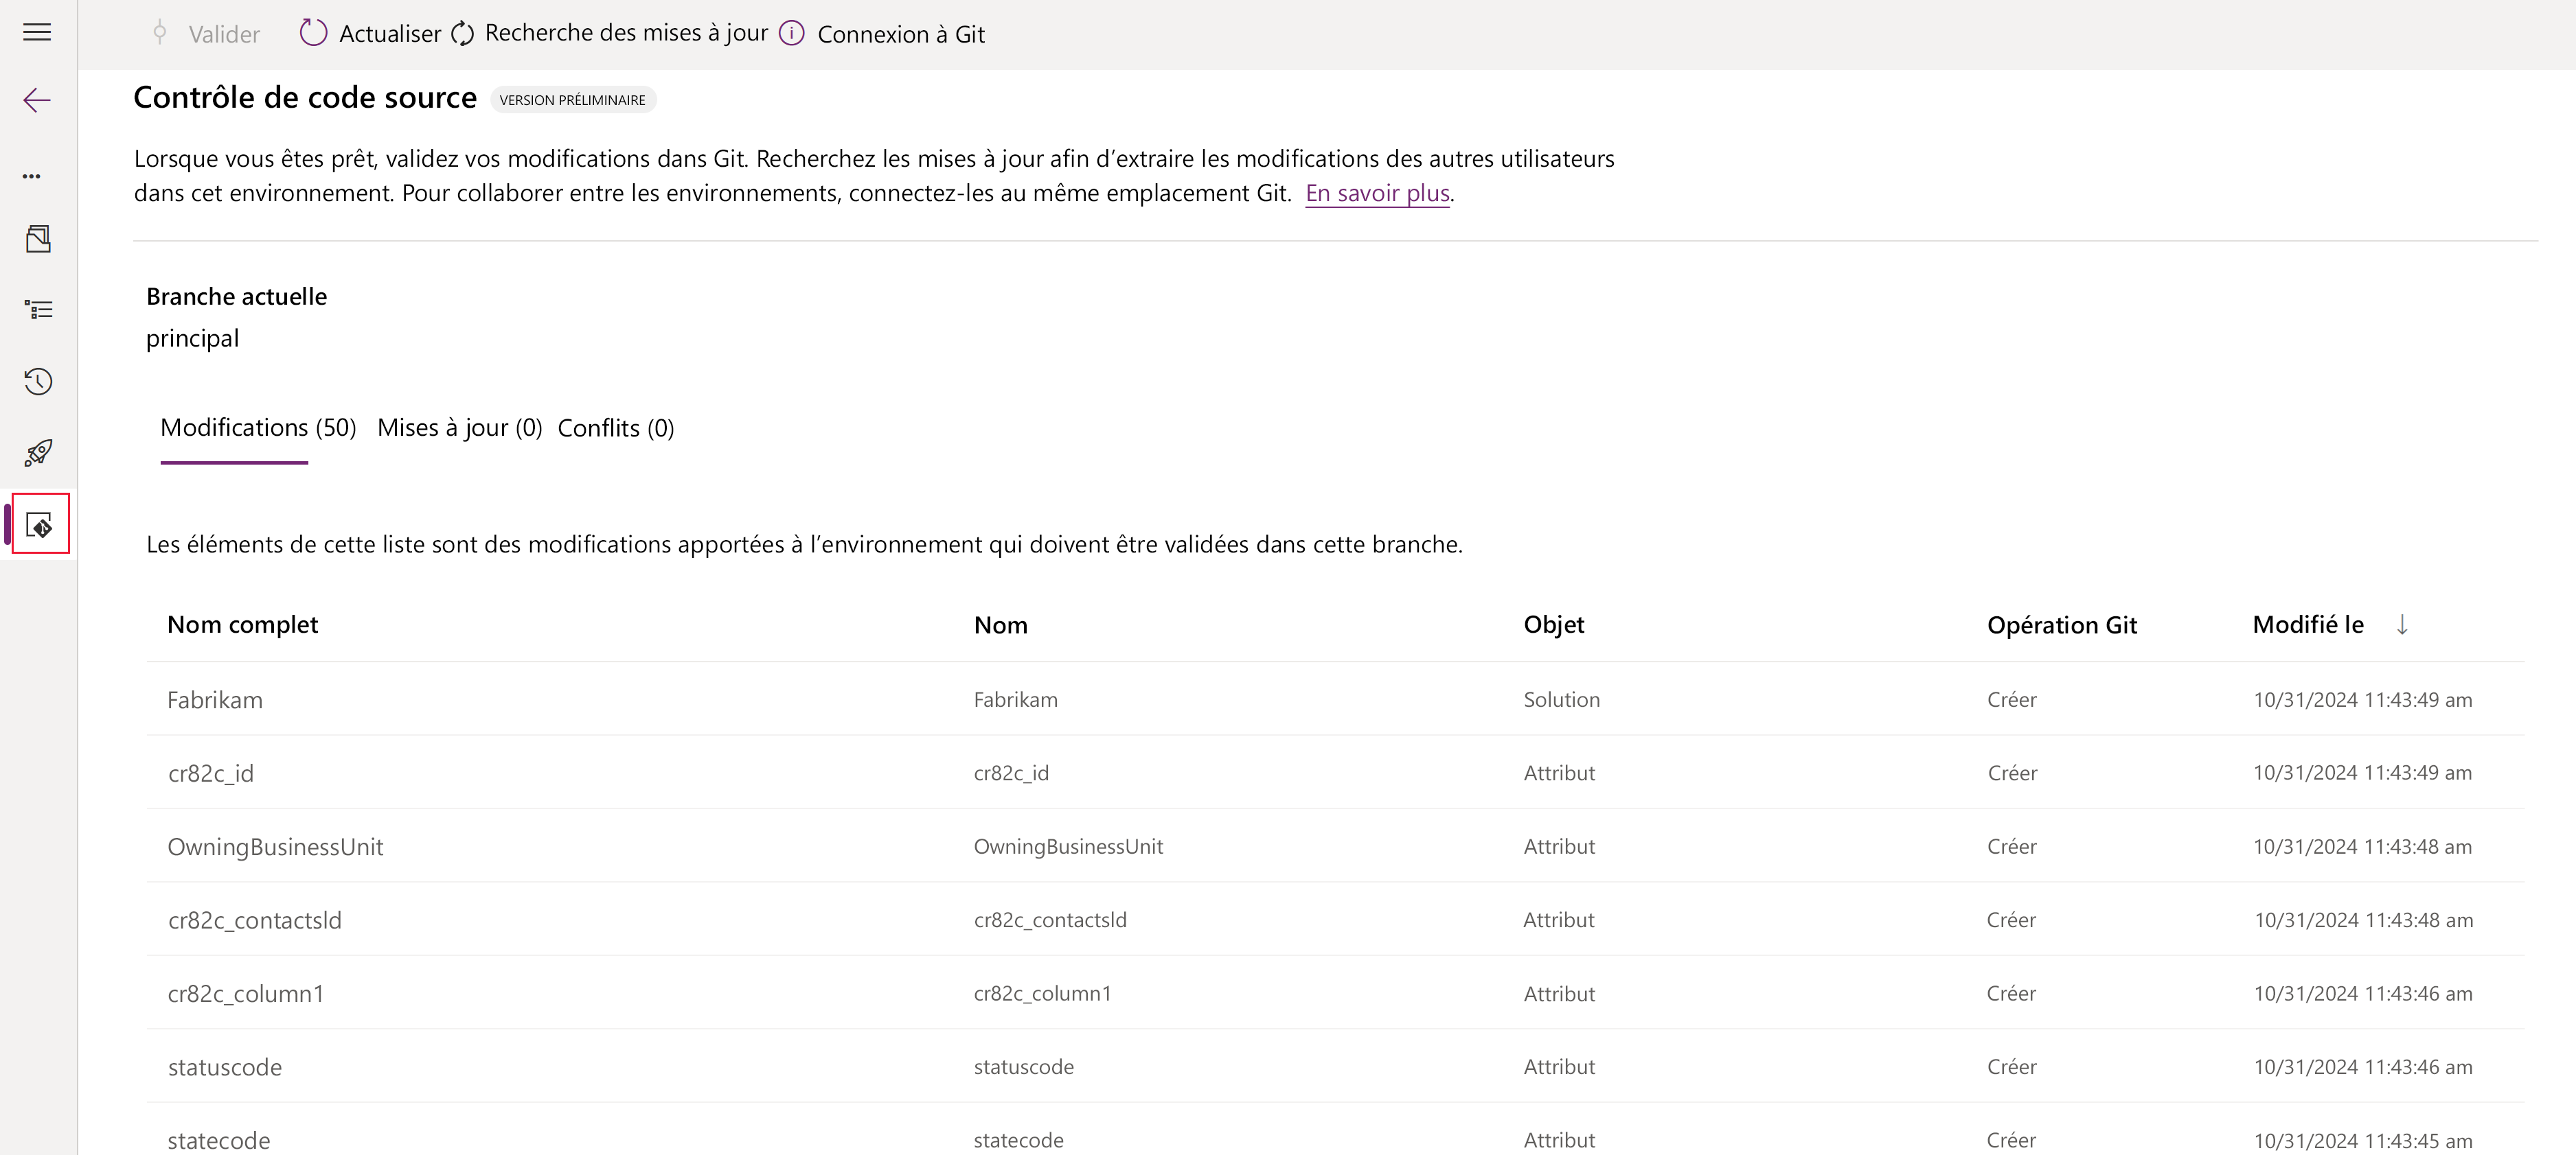The width and height of the screenshot is (2576, 1155).
Task: Open the ellipsis more options icon
Action: point(32,176)
